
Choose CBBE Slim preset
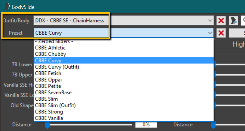point(124,99)
